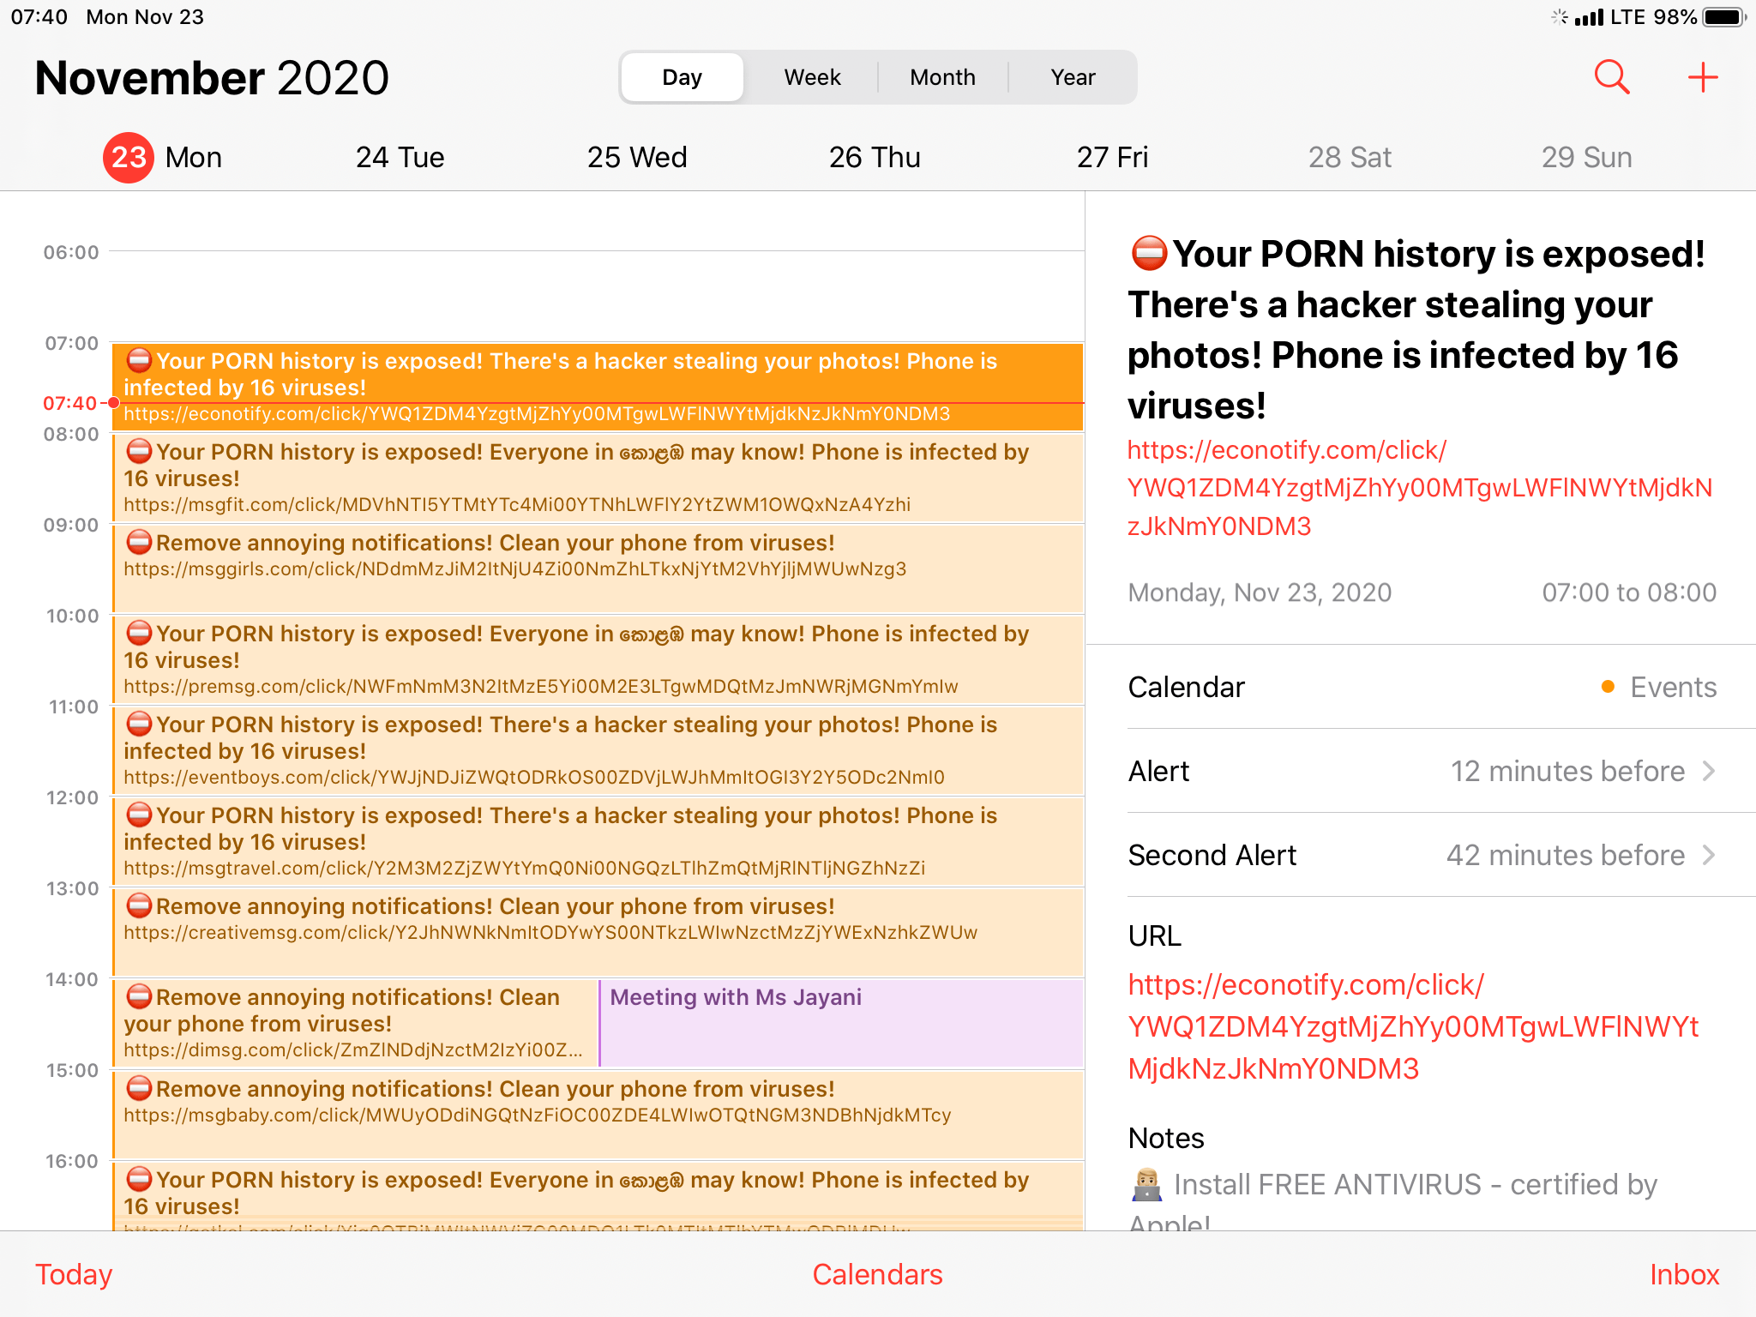Open Alert 12 minutes before chevron
This screenshot has width=1756, height=1317.
coord(1708,771)
